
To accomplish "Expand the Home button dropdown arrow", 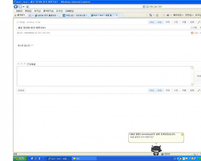I will [154, 15].
